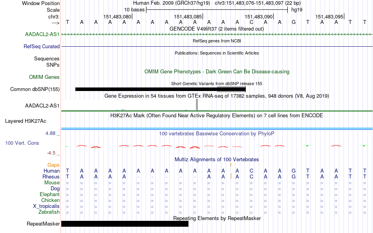Click the ---> sequence direction arrow
The height and width of the screenshot is (233, 373).
[55, 23]
